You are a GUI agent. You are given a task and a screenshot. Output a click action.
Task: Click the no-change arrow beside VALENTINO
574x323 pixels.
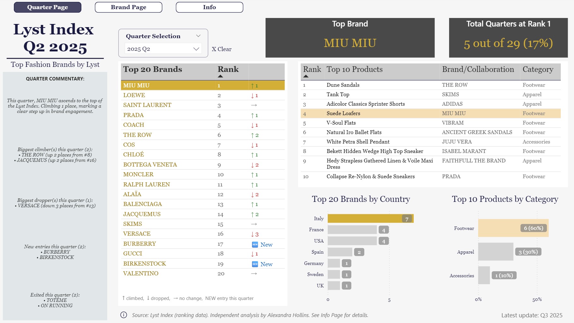click(x=254, y=273)
